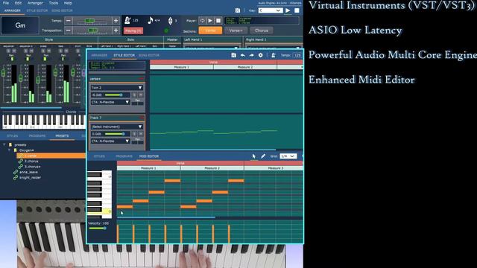Decrease Tempo with minus button
Image resolution: width=477 pixels, height=268 pixels.
[69, 21]
